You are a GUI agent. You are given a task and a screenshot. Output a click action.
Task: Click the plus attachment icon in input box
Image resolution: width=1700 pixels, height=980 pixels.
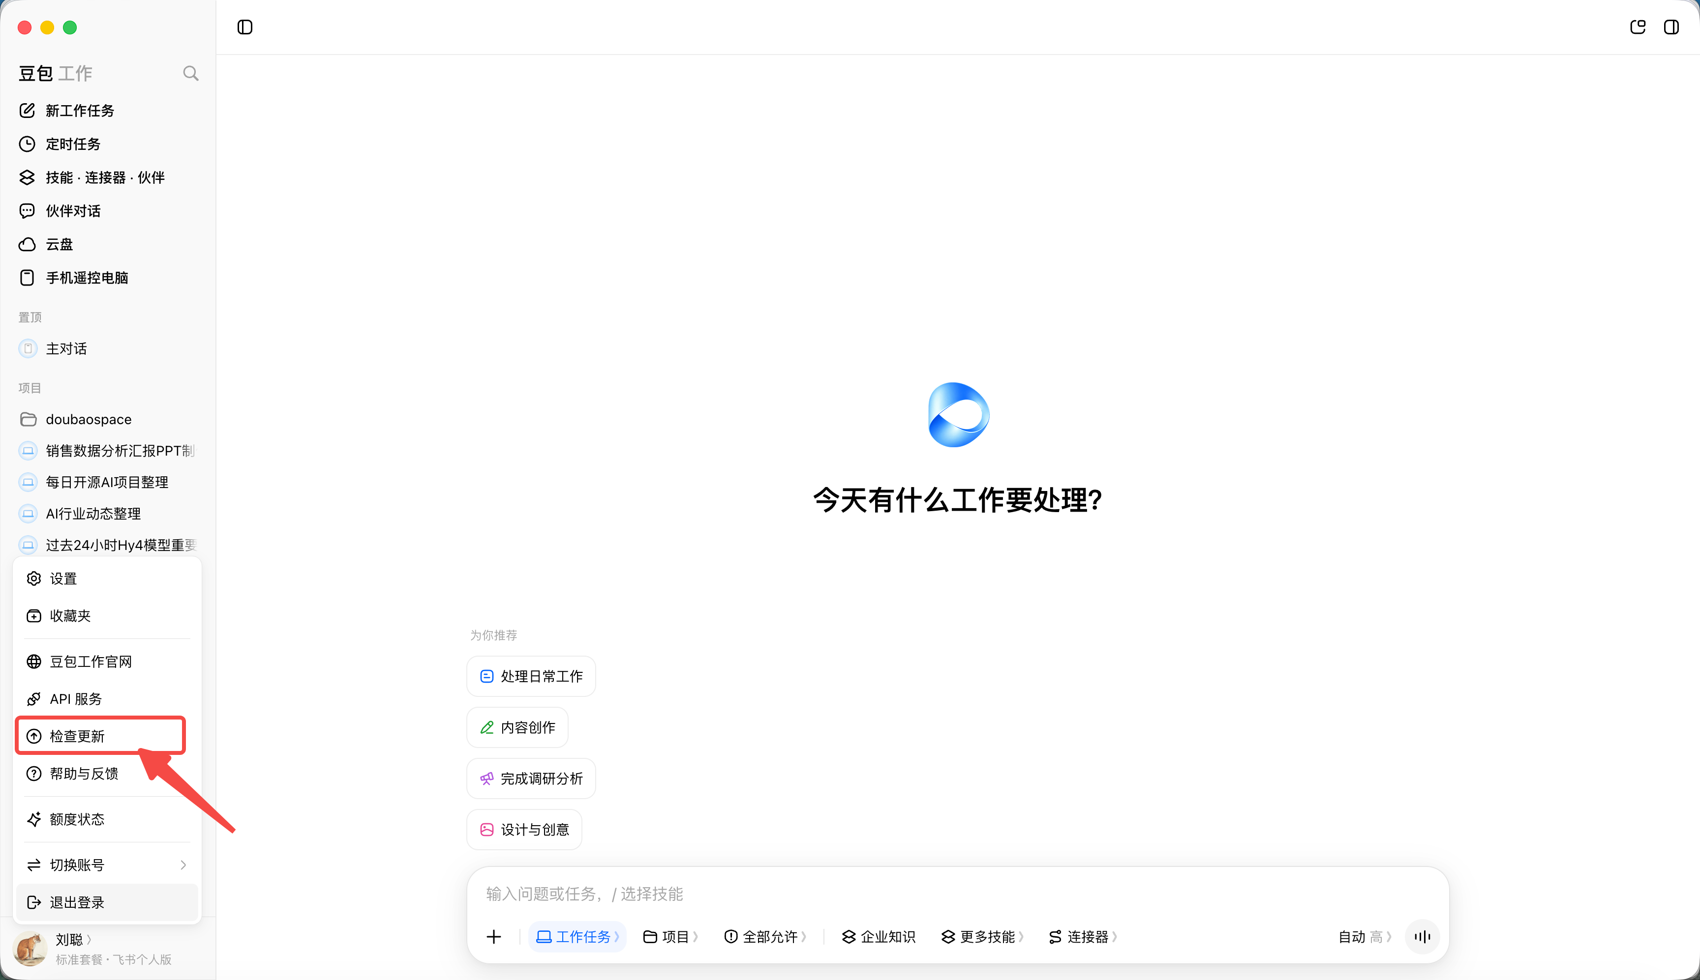pos(494,936)
